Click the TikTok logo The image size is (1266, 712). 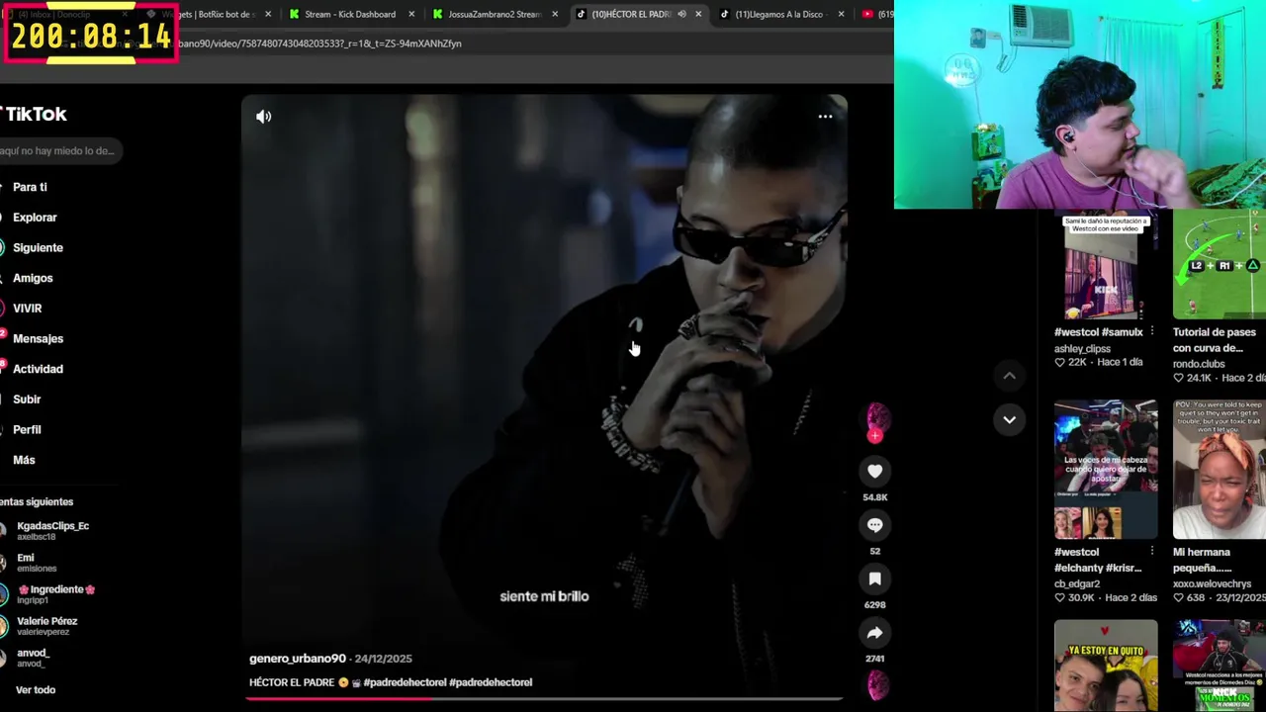pyautogui.click(x=34, y=114)
